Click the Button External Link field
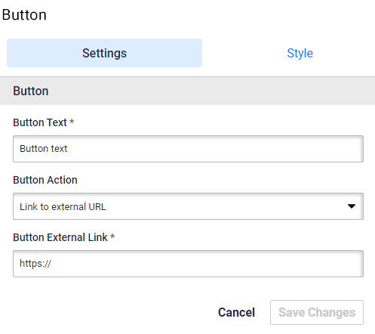The image size is (375, 334). [x=188, y=264]
